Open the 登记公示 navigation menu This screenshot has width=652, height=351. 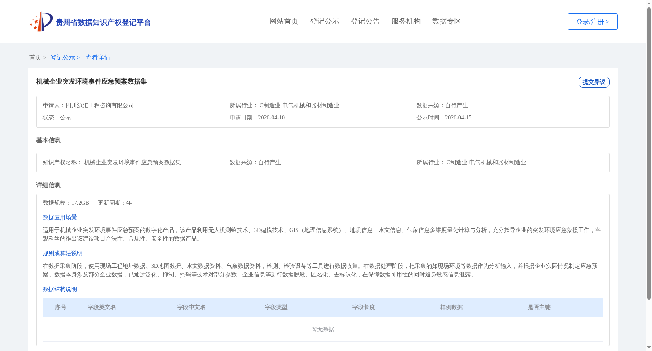(324, 21)
